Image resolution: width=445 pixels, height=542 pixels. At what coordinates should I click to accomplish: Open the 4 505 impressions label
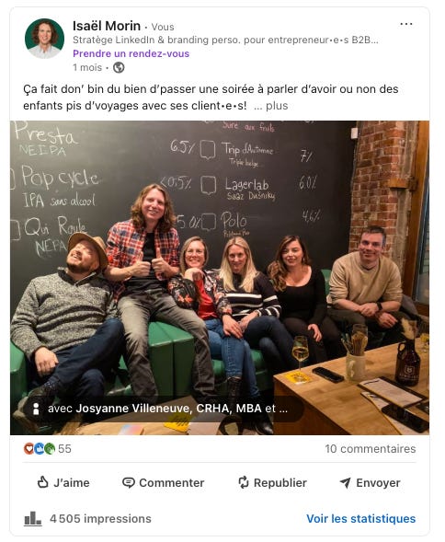tap(100, 518)
